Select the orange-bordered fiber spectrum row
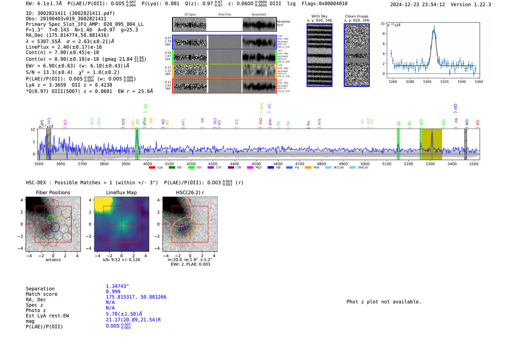517x352 pixels. (224, 71)
